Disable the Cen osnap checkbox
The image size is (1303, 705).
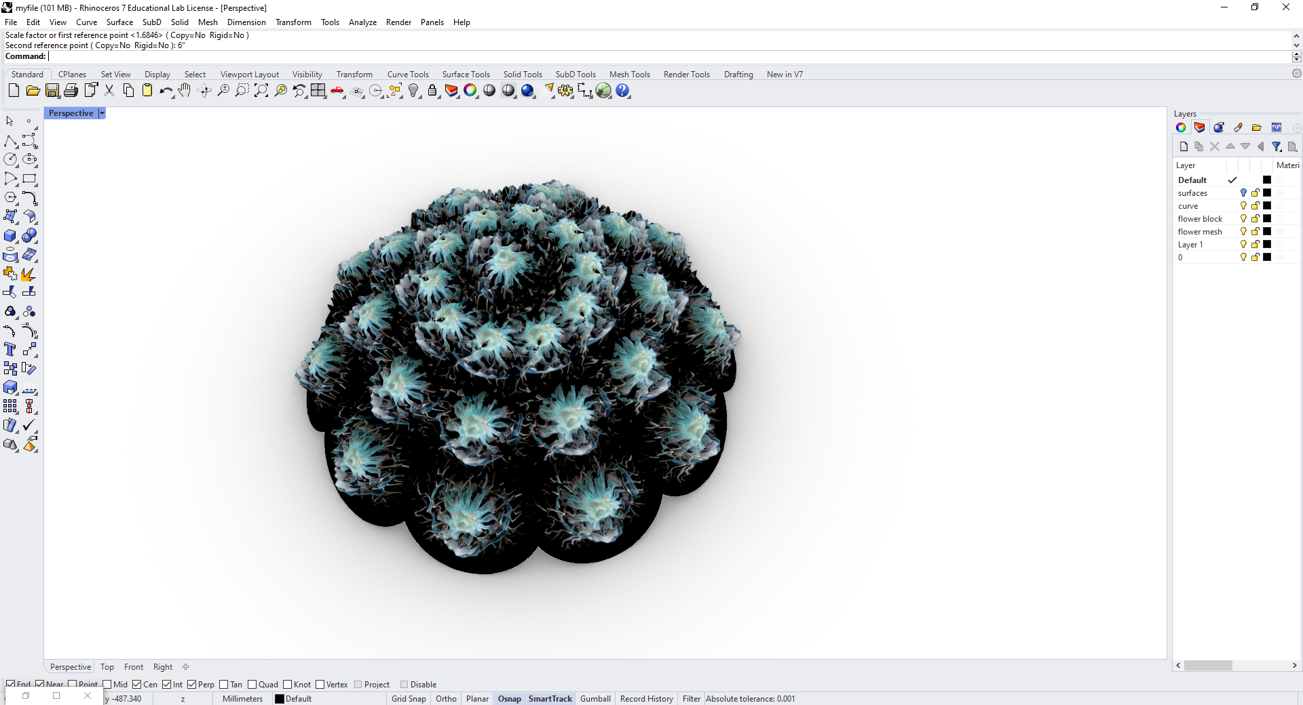pyautogui.click(x=137, y=685)
